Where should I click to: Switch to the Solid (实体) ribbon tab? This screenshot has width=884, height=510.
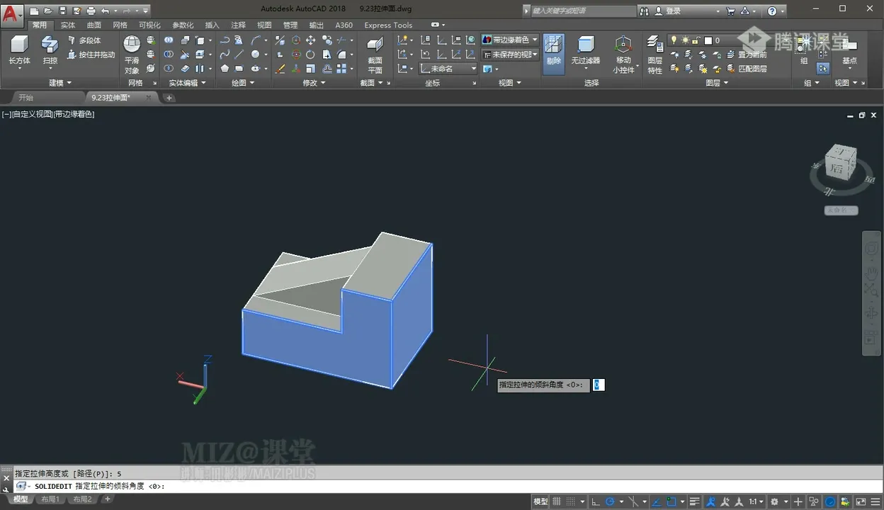point(68,25)
